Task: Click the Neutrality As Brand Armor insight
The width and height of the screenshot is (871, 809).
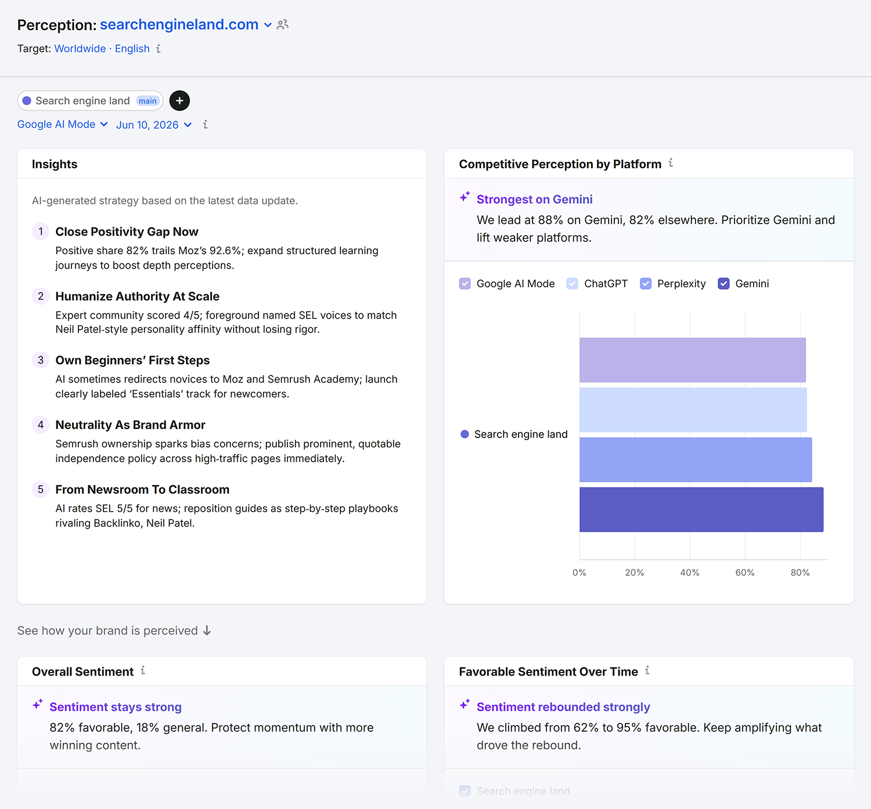Action: point(130,425)
